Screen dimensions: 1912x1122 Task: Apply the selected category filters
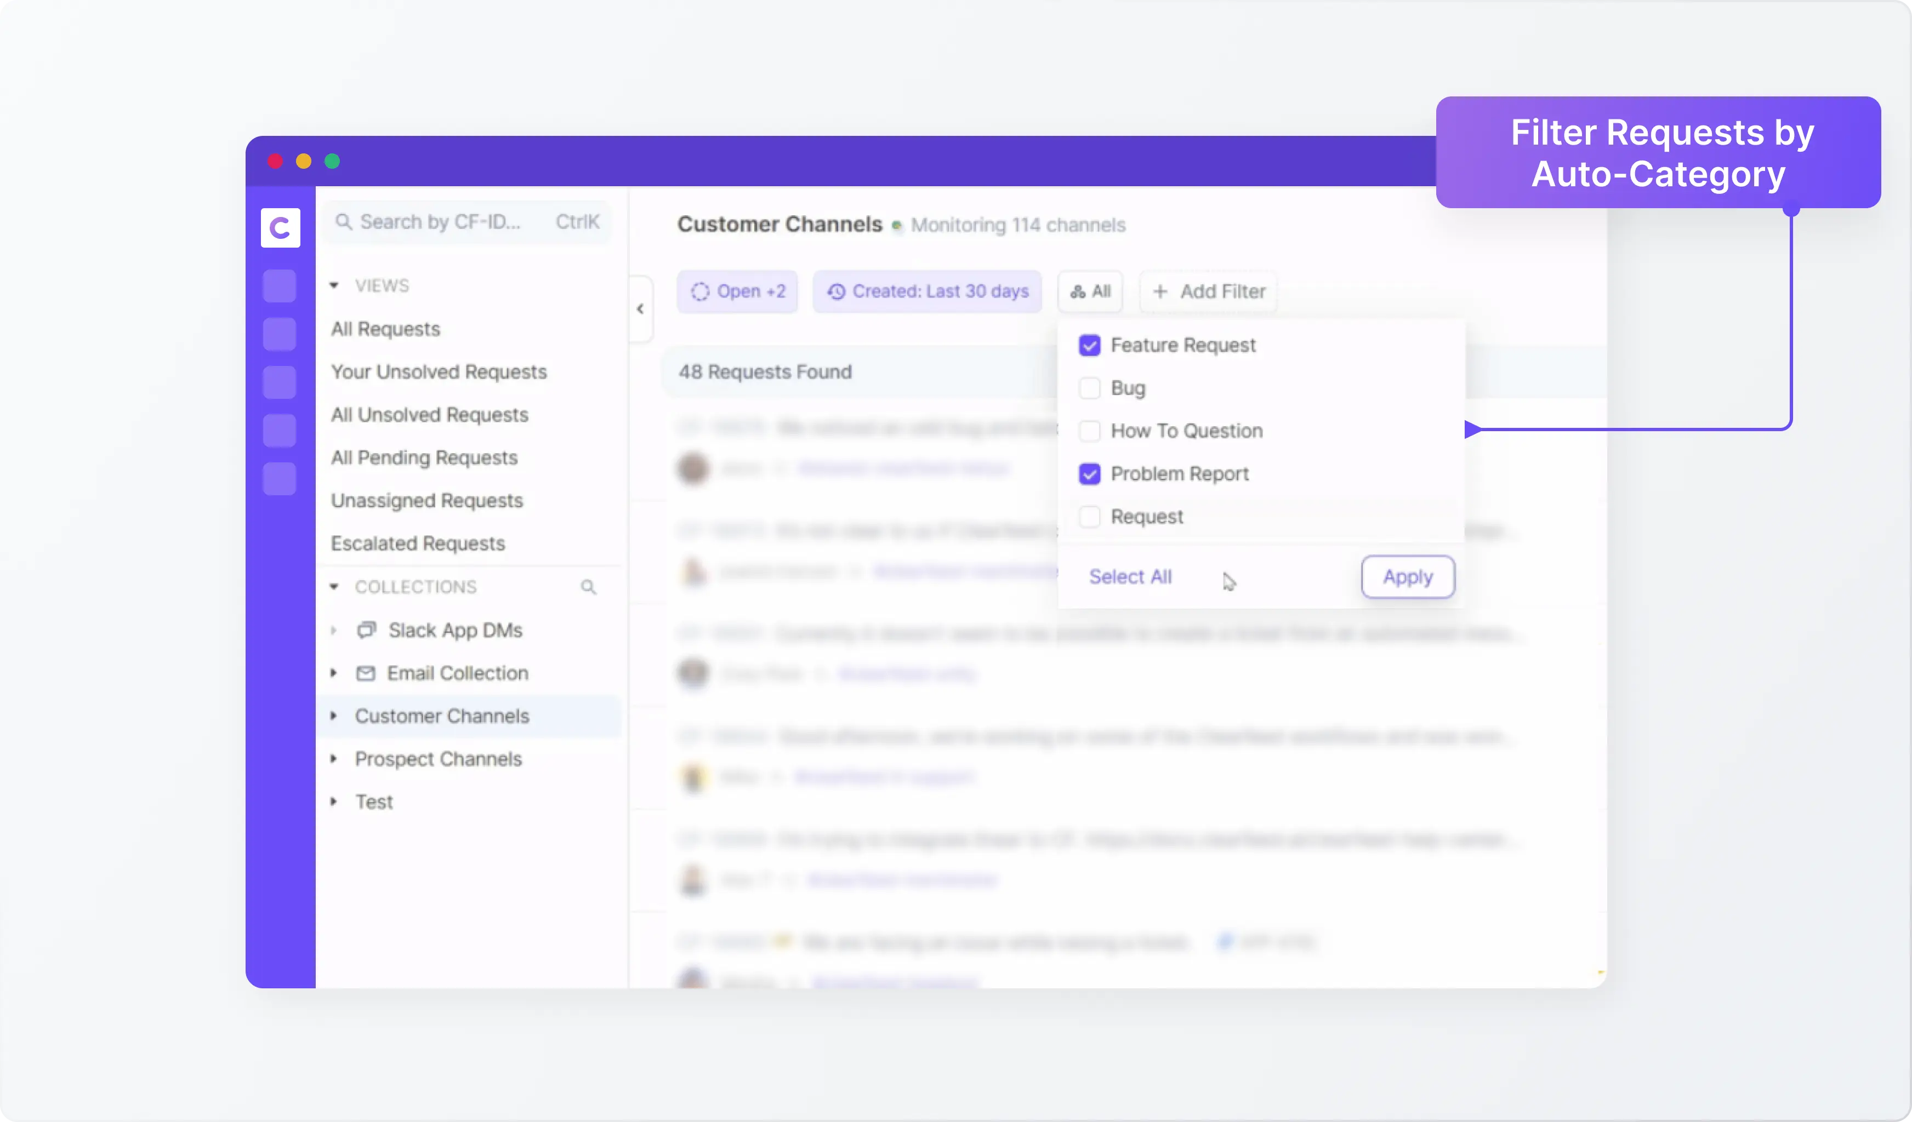[x=1407, y=576]
